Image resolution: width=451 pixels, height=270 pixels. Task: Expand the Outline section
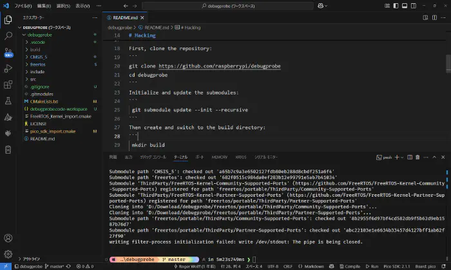coord(19,259)
